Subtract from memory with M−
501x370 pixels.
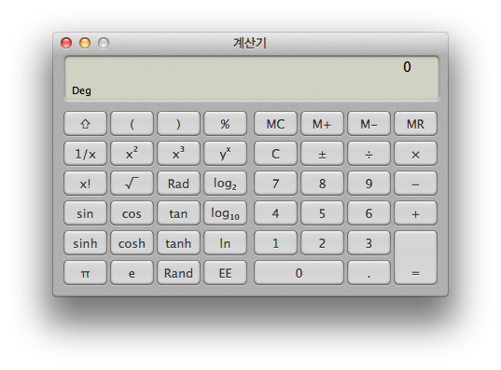click(369, 124)
